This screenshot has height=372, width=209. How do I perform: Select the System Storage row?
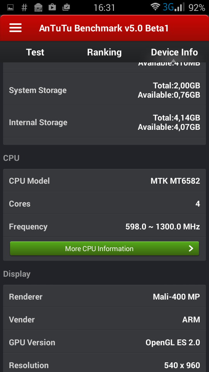pos(104,90)
